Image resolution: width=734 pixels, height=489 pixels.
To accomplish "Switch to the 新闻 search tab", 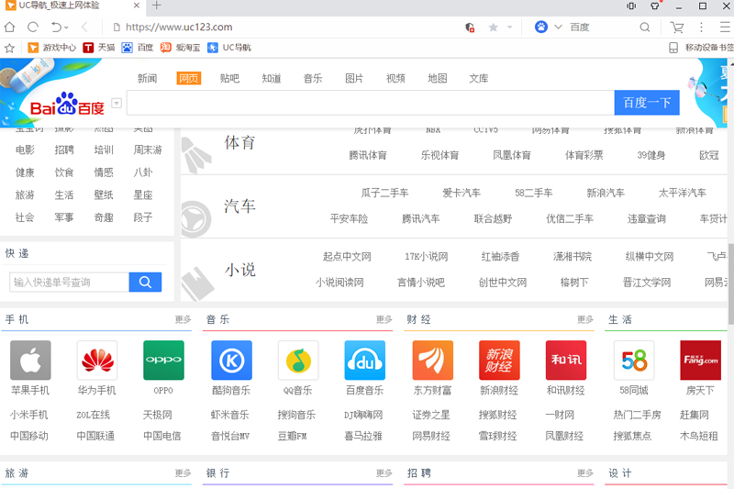I will [147, 78].
